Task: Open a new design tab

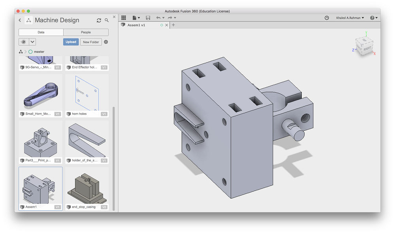Action: click(x=173, y=25)
